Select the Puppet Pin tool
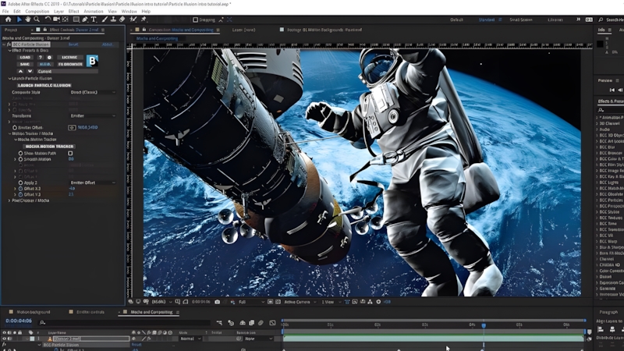624x351 pixels. click(144, 19)
